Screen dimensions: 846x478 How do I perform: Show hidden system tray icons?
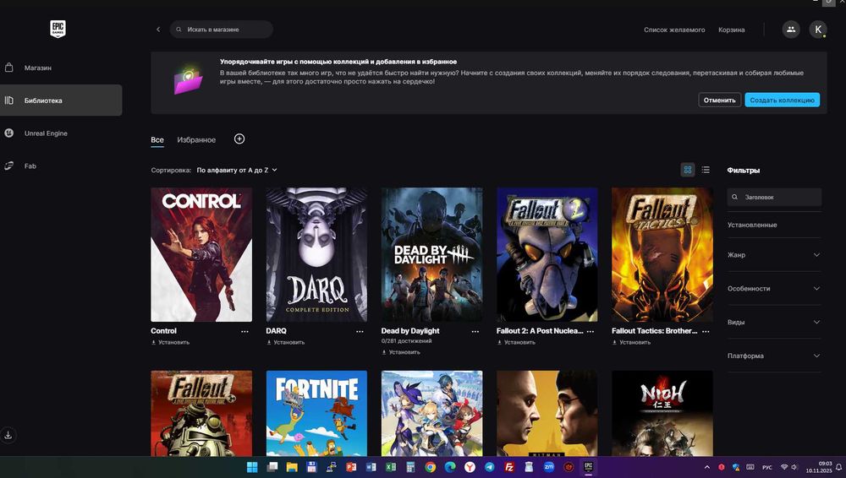tap(706, 467)
